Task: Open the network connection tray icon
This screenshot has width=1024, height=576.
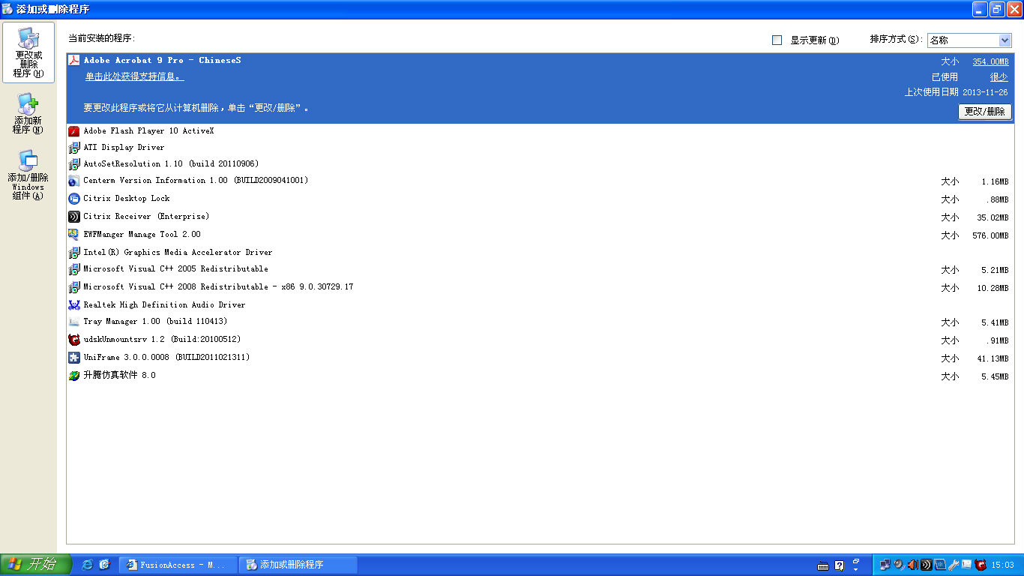Action: tap(885, 565)
